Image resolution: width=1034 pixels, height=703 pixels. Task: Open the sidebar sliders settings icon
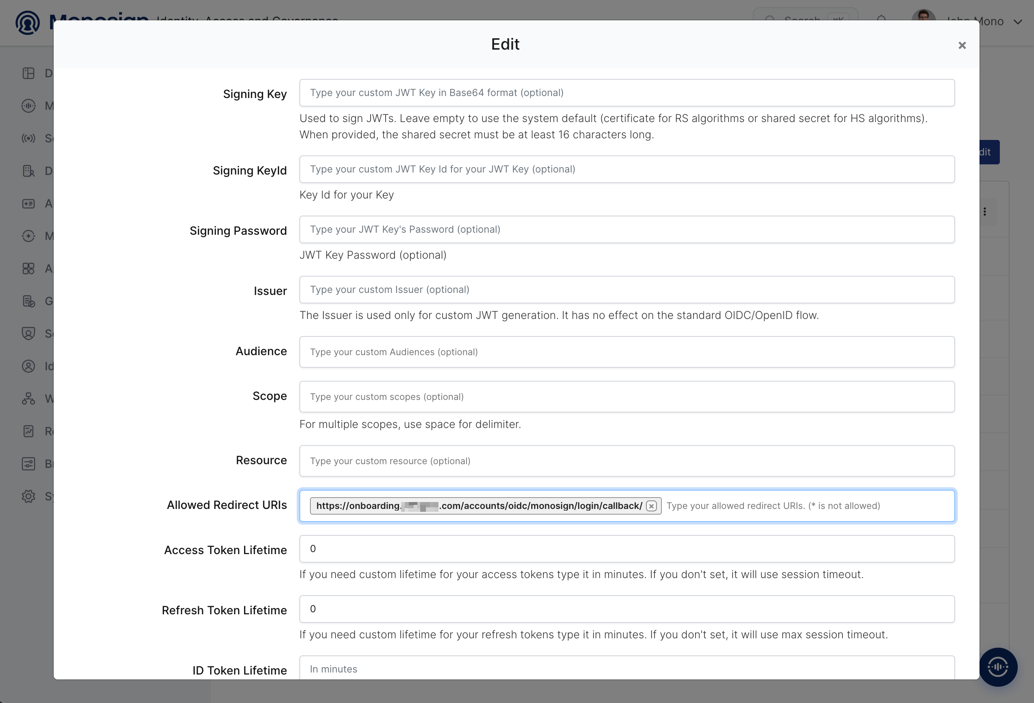[x=28, y=464]
